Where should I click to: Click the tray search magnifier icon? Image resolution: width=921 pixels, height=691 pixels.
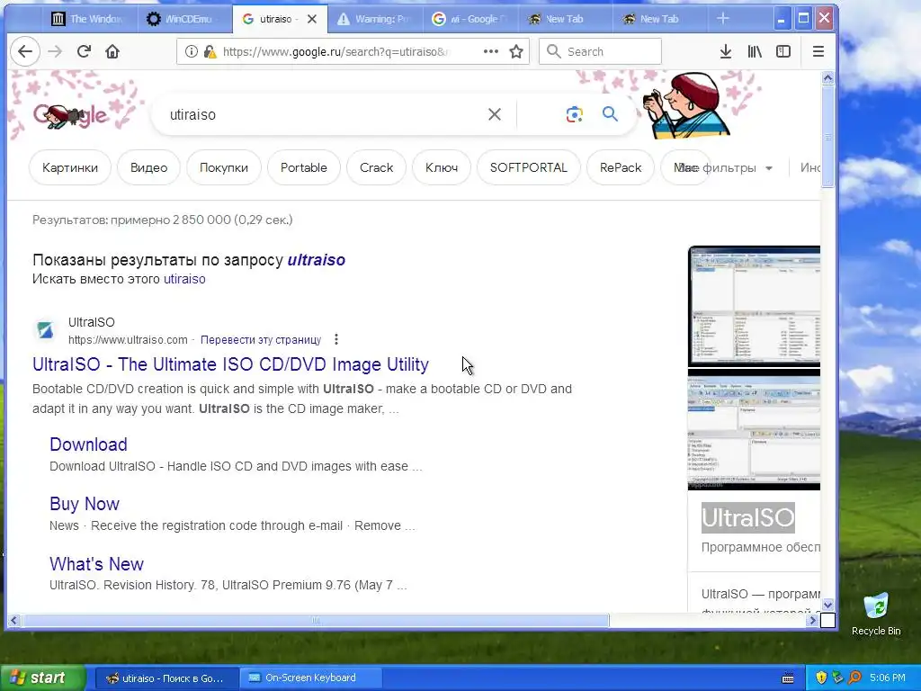click(855, 678)
